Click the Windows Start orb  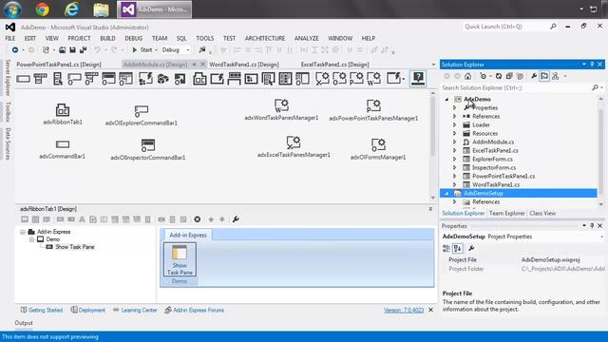point(12,9)
